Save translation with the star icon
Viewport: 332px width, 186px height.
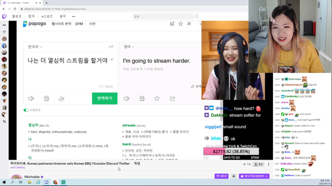click(x=157, y=99)
